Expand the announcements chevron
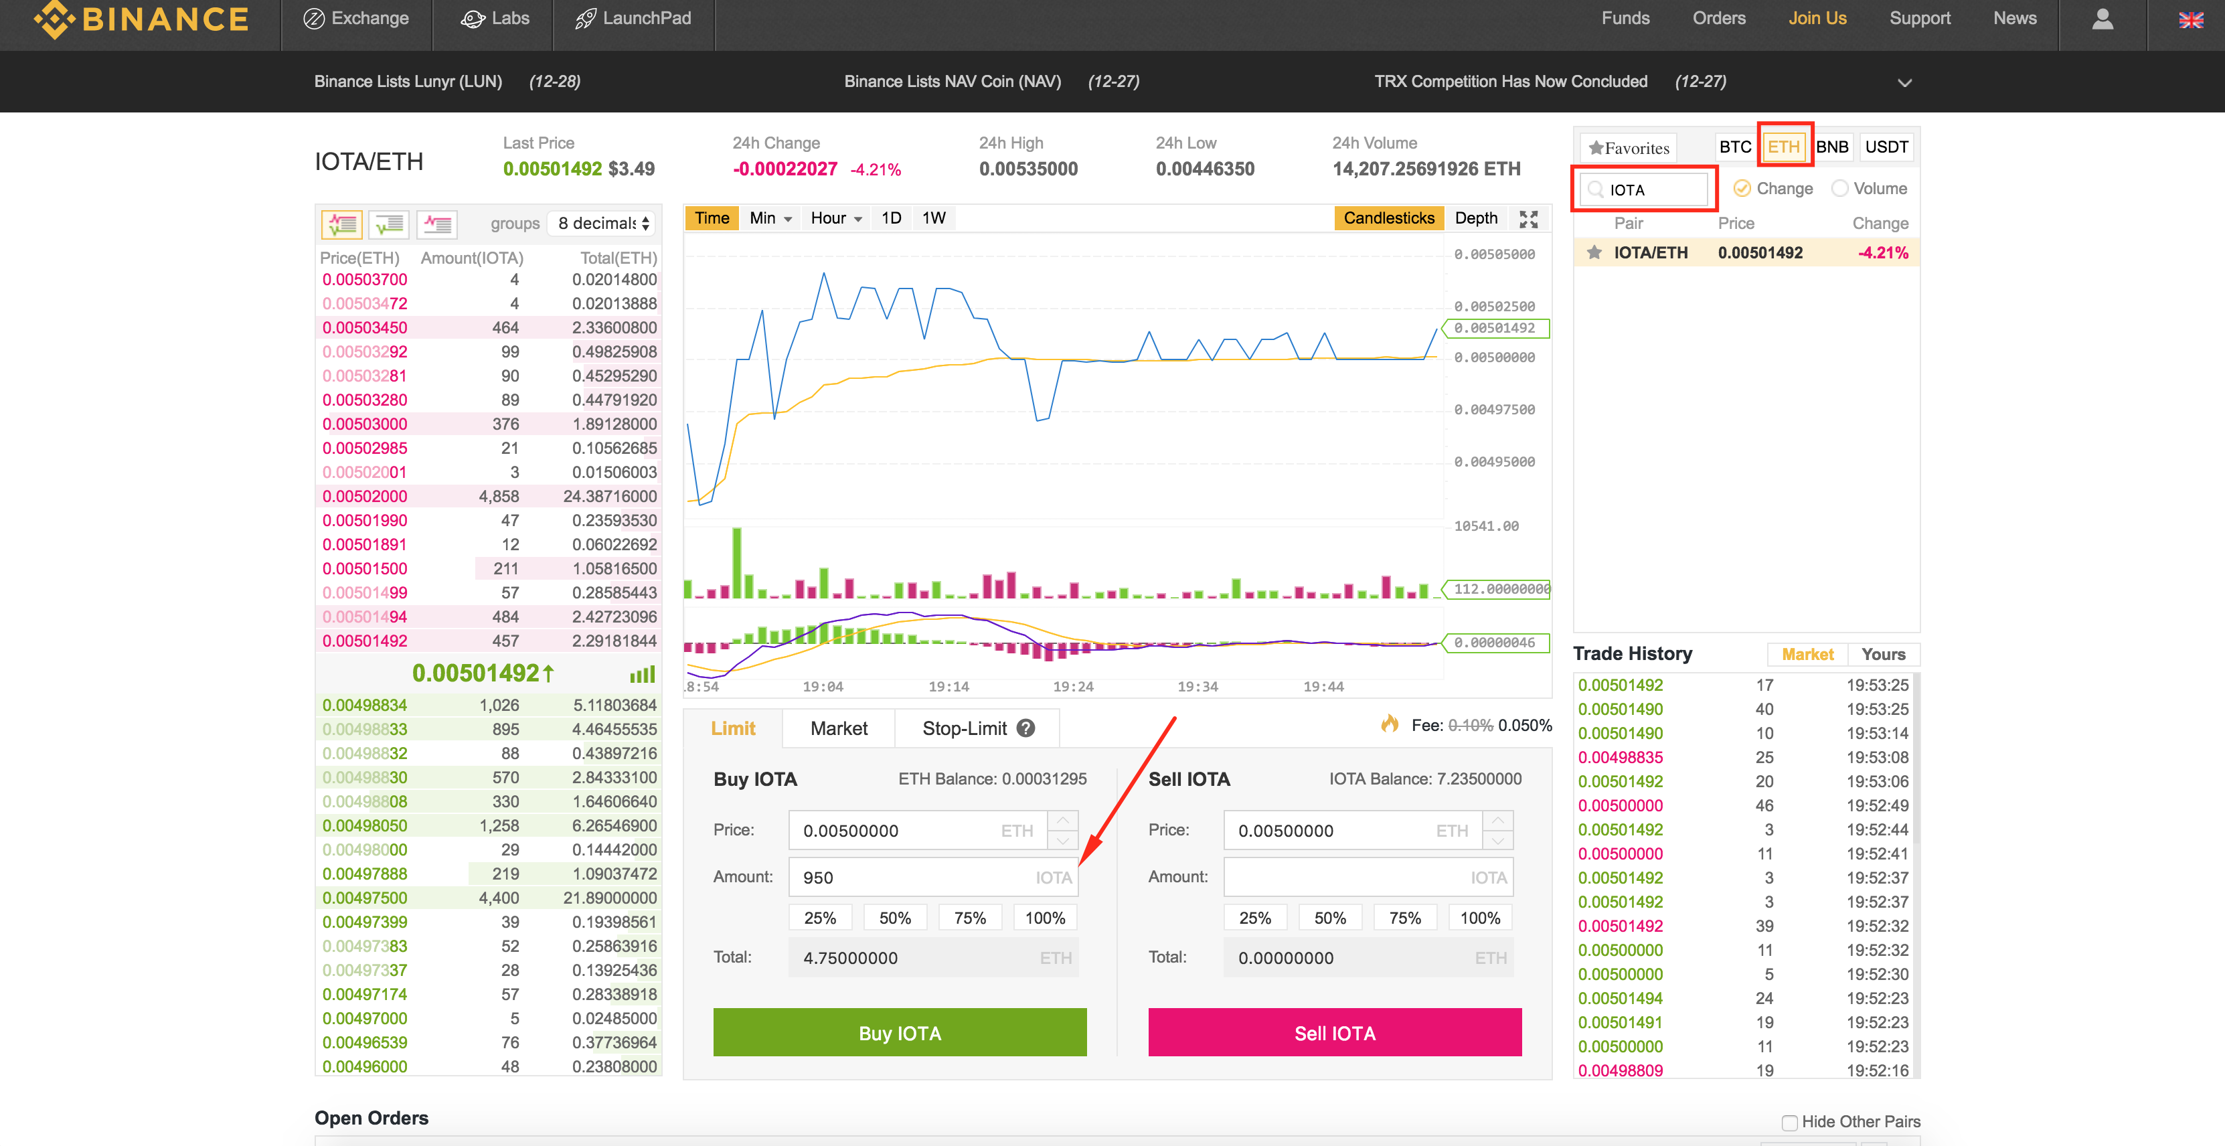 point(1904,83)
